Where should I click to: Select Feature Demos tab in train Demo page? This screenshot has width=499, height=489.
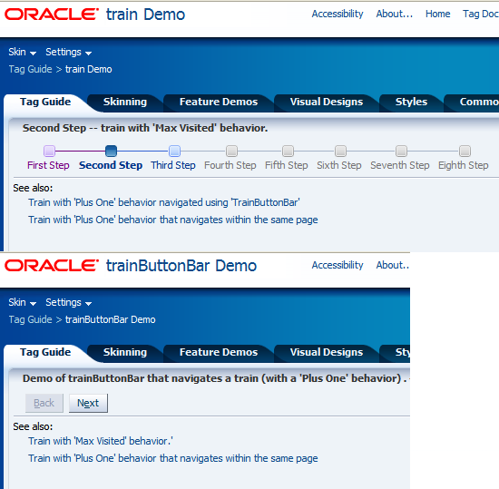pyautogui.click(x=219, y=103)
